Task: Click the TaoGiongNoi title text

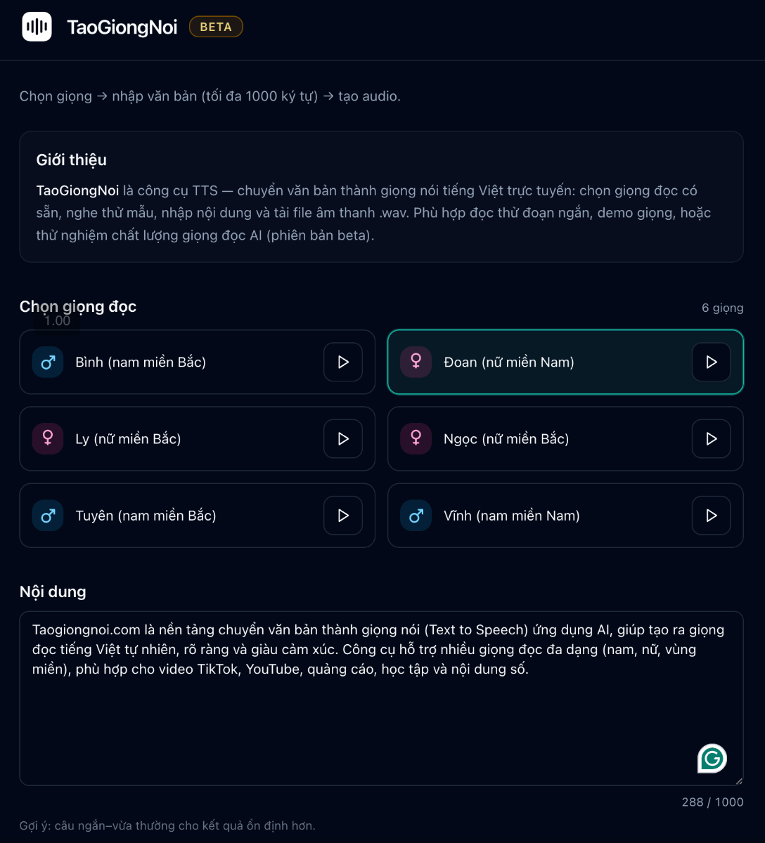Action: (x=122, y=27)
